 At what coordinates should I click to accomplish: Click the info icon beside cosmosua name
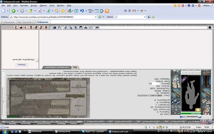(181, 117)
